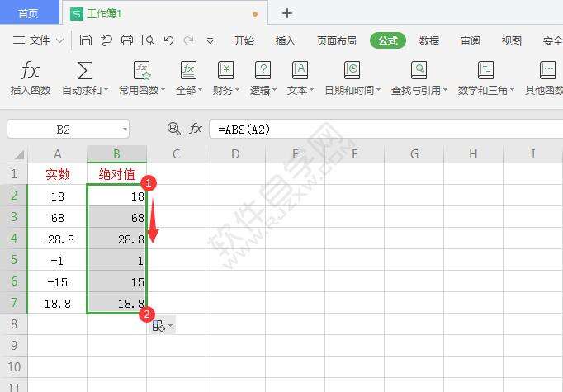The width and height of the screenshot is (563, 392).
Task: Expand the 逻辑 dropdown arrow
Action: [x=274, y=90]
